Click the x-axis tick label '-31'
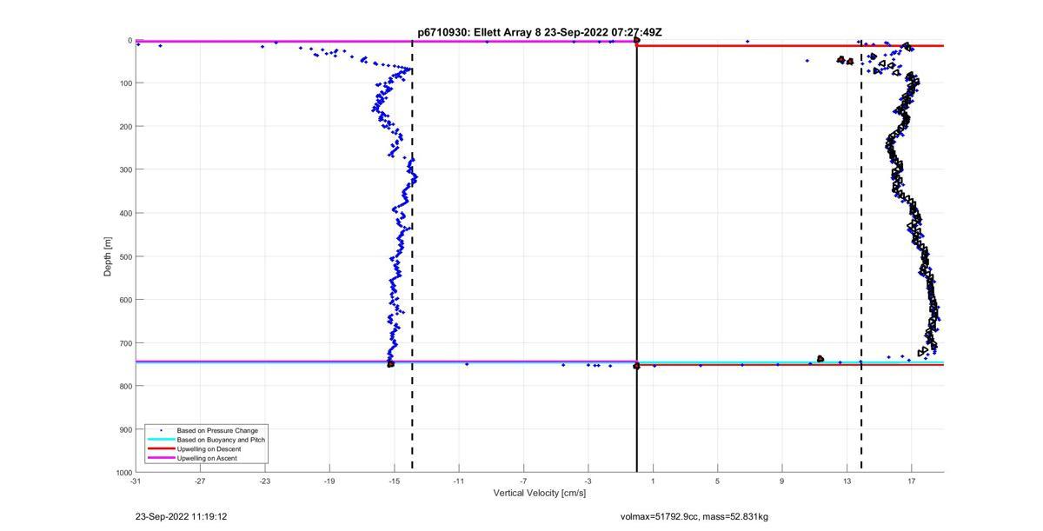The width and height of the screenshot is (1043, 531). pyautogui.click(x=136, y=481)
